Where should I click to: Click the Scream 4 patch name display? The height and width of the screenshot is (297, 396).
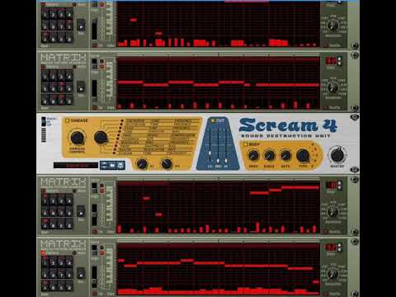[x=76, y=166]
